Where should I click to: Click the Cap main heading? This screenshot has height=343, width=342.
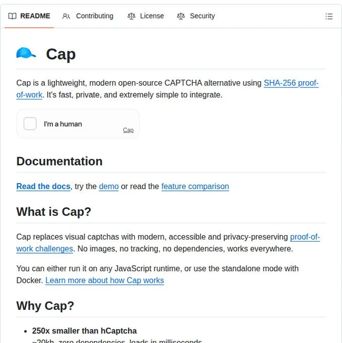click(x=61, y=54)
